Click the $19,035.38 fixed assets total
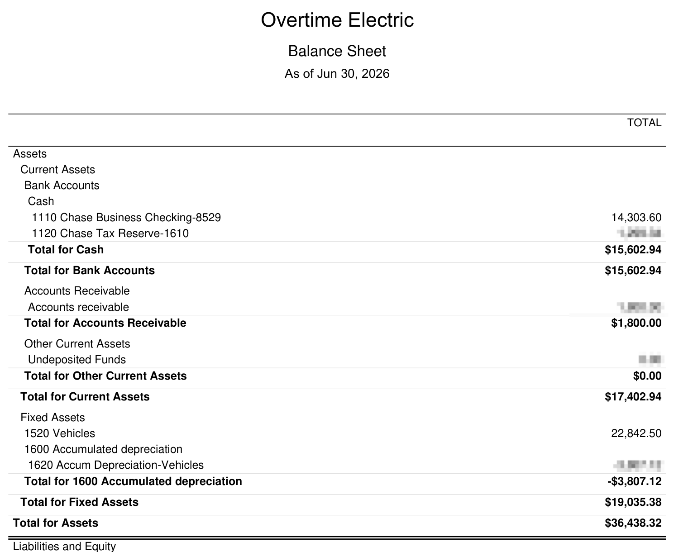Viewport: 688px width, 552px height. pos(633,502)
